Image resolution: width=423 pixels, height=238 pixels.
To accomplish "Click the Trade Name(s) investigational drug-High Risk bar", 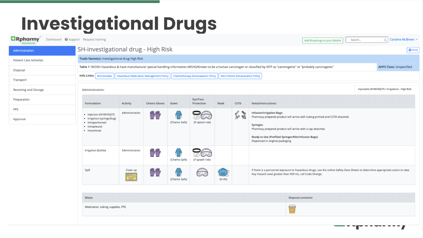I will pyautogui.click(x=248, y=59).
